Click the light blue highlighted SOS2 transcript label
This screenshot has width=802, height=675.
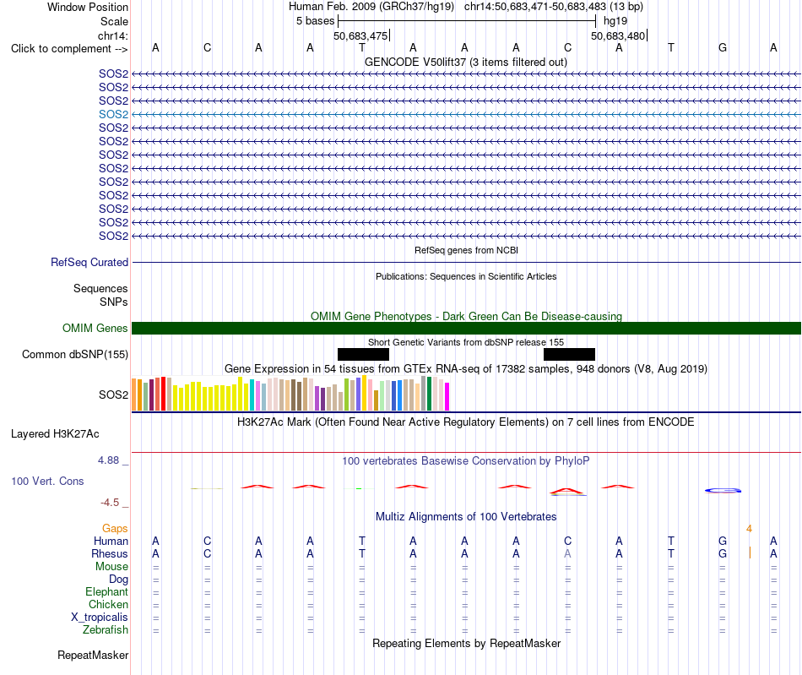(x=114, y=114)
